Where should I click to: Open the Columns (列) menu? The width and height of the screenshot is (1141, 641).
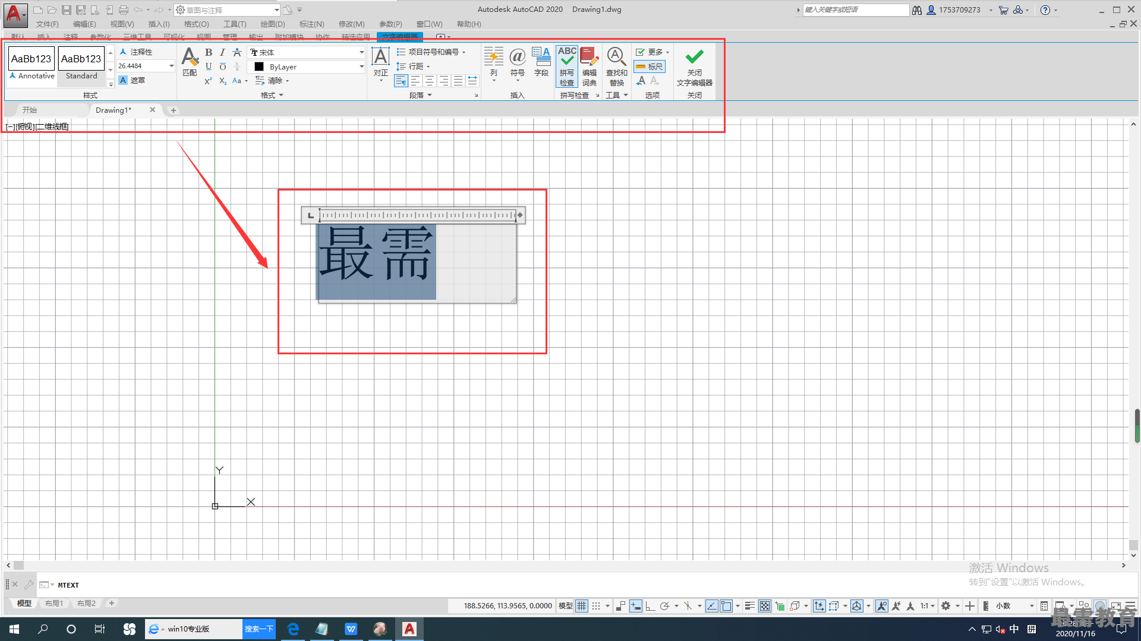point(494,64)
